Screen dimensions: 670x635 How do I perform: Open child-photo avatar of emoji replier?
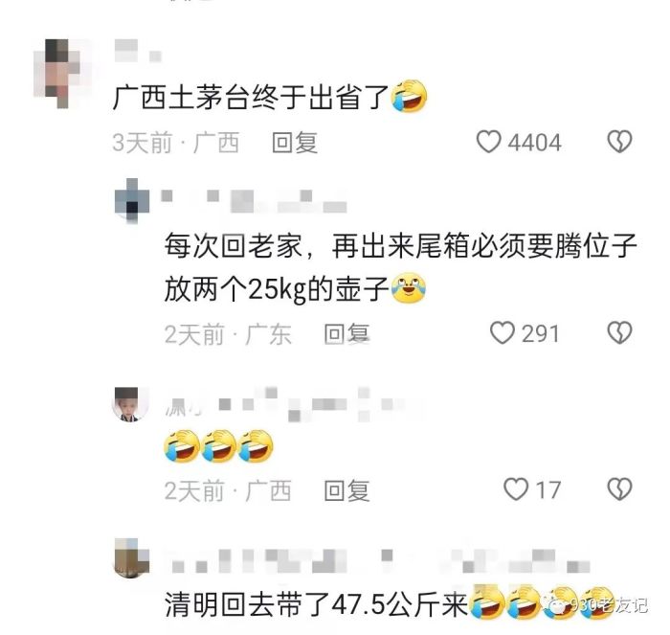pos(131,404)
